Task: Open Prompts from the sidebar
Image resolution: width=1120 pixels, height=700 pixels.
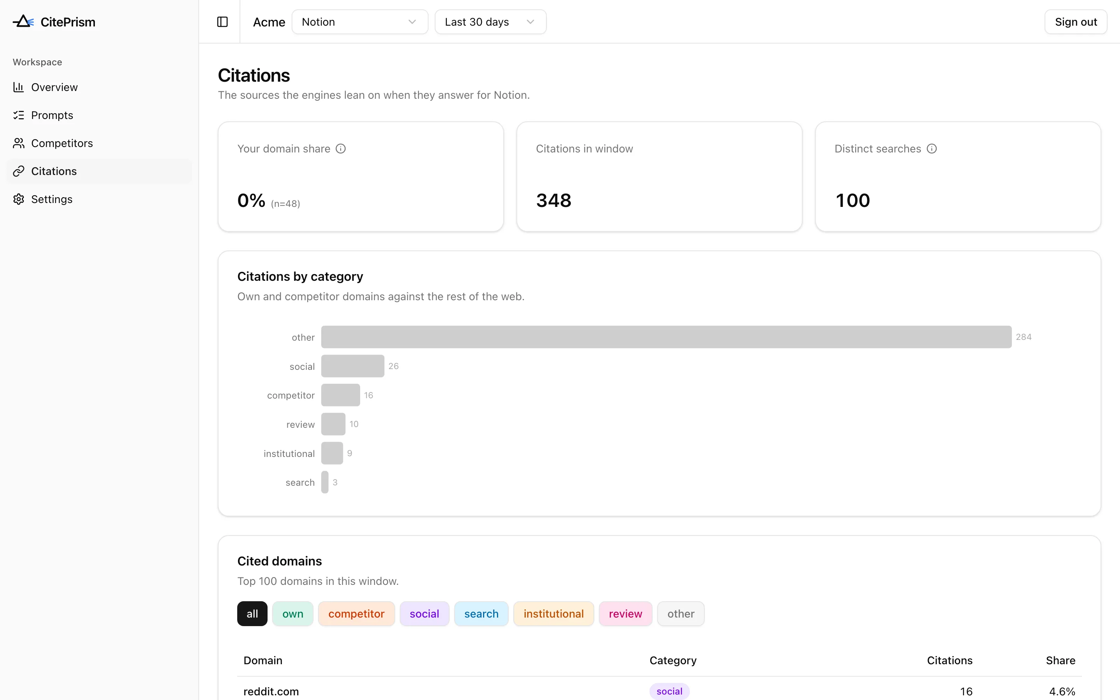Action: tap(99, 115)
